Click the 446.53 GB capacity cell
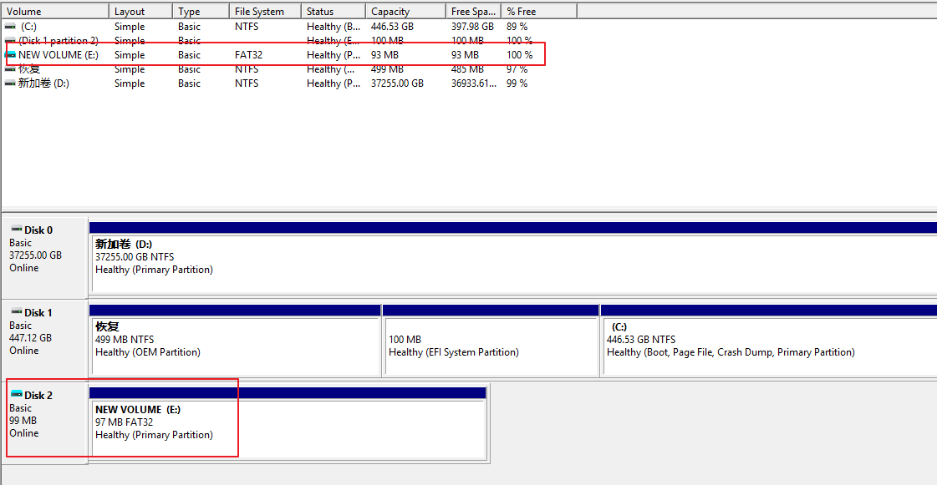Image resolution: width=937 pixels, height=485 pixels. [x=392, y=27]
